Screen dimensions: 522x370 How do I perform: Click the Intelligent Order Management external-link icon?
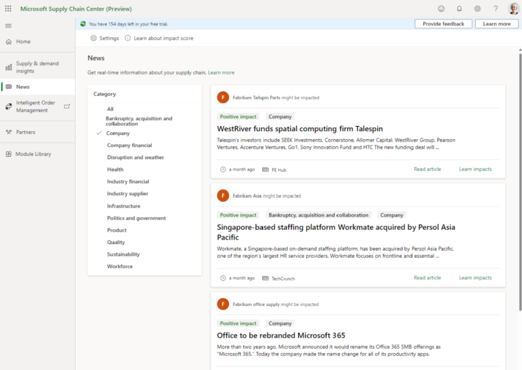[x=67, y=106]
